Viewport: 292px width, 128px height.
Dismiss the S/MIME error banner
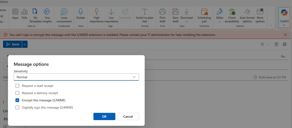pyautogui.click(x=285, y=35)
